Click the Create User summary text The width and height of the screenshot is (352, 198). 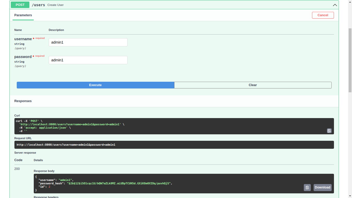click(55, 5)
